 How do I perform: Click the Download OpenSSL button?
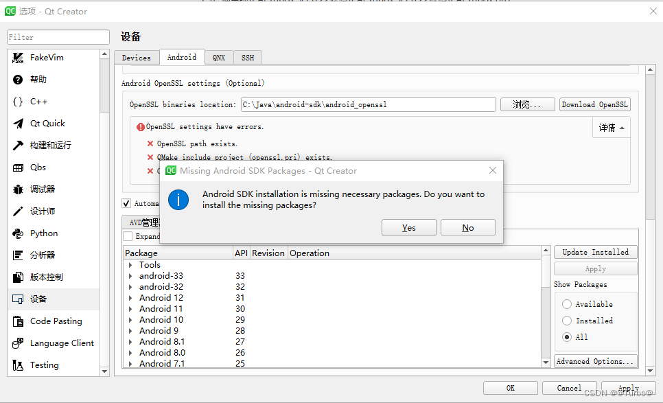coord(595,104)
